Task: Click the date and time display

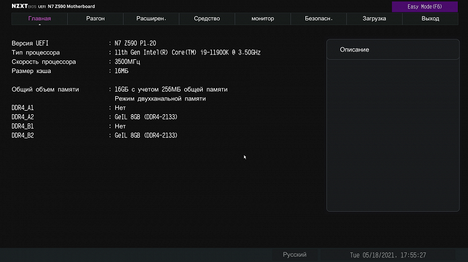Action: (388, 255)
